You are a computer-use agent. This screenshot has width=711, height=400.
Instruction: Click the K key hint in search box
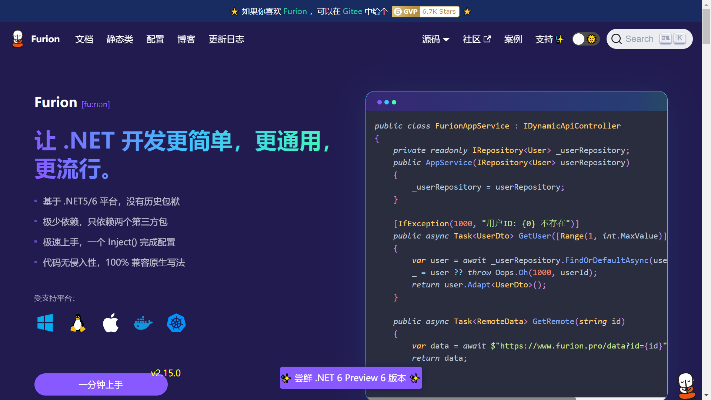click(x=680, y=38)
